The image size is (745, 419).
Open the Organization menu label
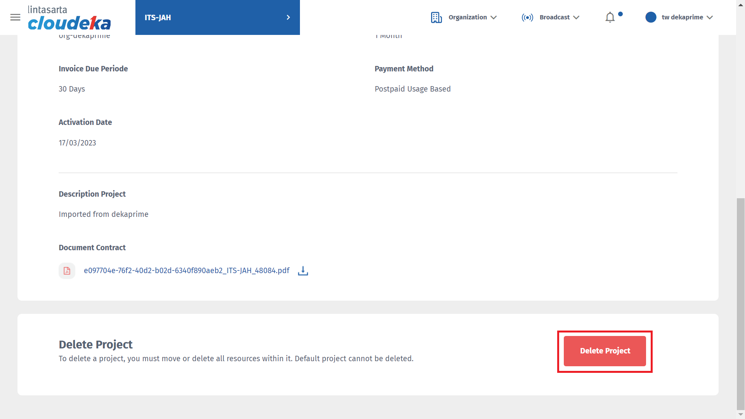coord(468,17)
